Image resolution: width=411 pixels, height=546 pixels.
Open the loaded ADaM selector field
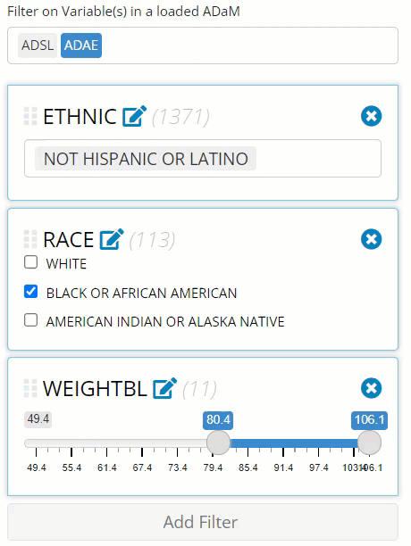[203, 45]
